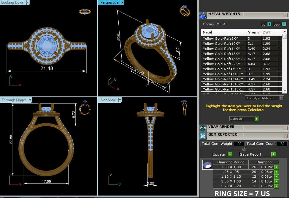Enable Use Object Materials option
This screenshot has height=198, width=289.
tap(281, 98)
